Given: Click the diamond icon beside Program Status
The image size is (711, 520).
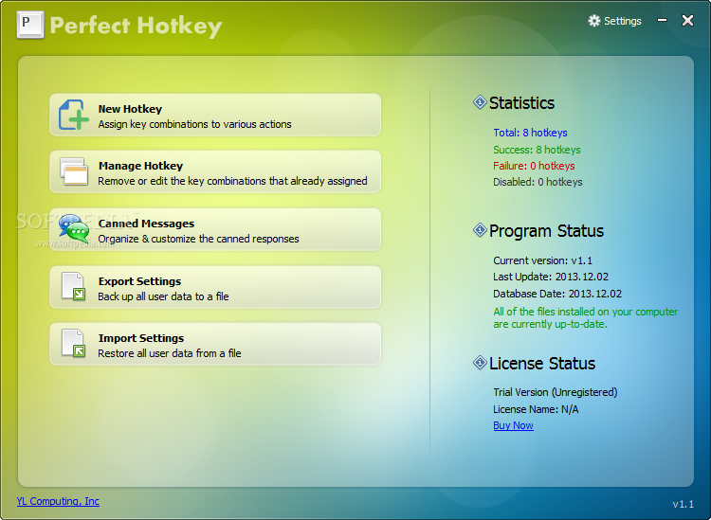Looking at the screenshot, I should pyautogui.click(x=480, y=230).
